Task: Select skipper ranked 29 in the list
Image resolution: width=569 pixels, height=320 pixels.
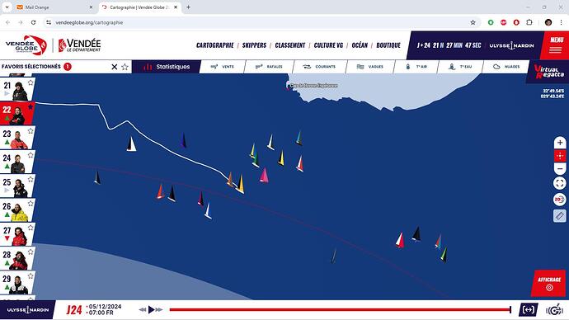Action: [17, 283]
